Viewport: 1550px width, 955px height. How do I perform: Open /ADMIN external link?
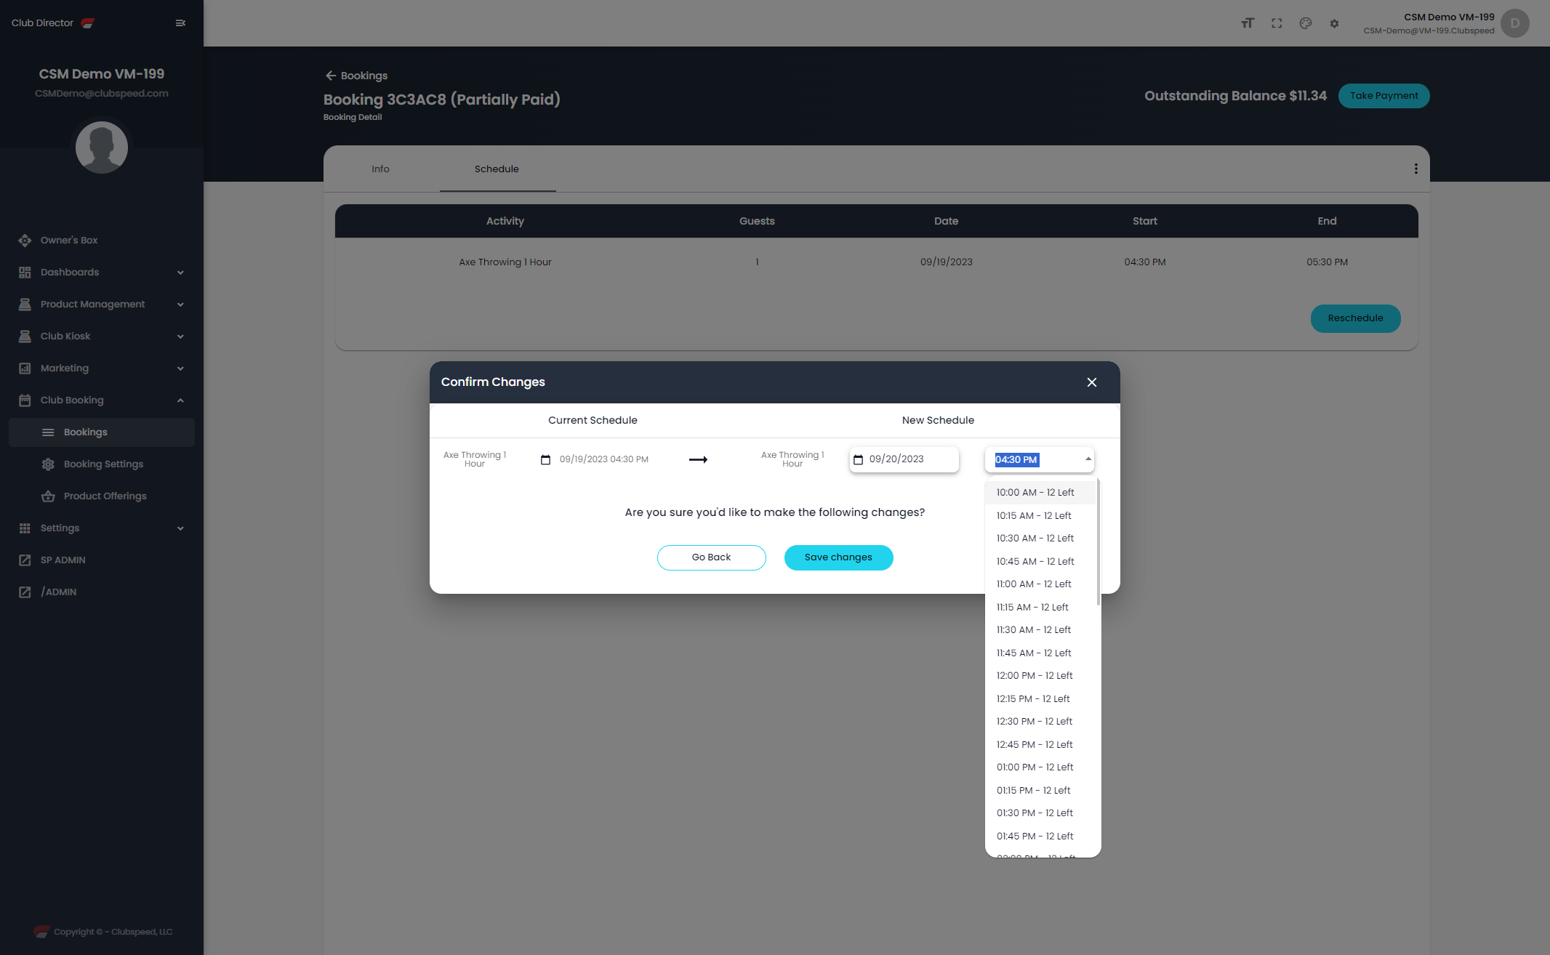[x=102, y=592]
